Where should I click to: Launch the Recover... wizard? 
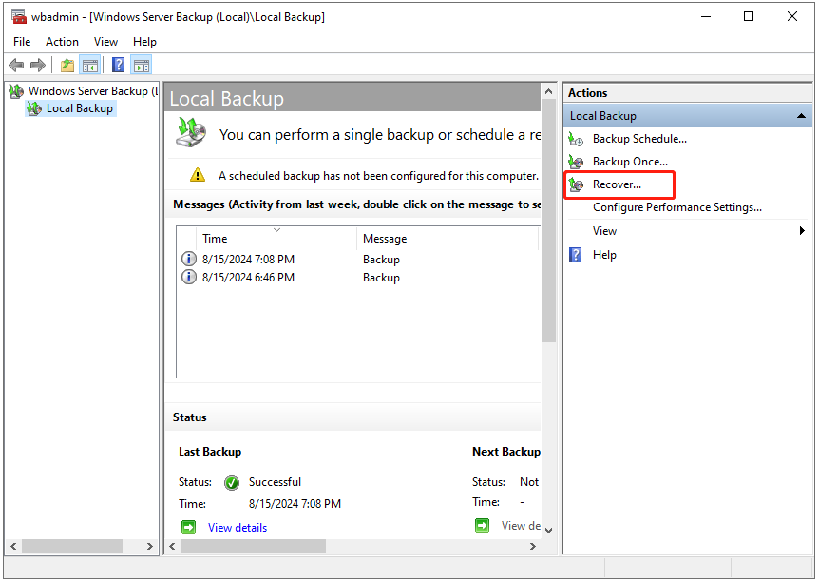click(x=617, y=184)
